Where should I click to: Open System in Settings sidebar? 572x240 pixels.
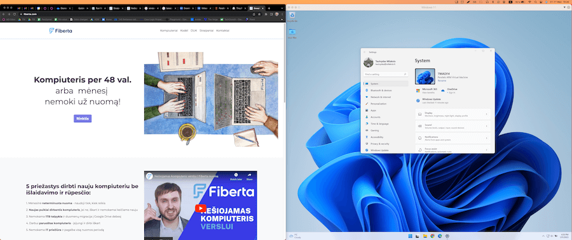point(386,84)
